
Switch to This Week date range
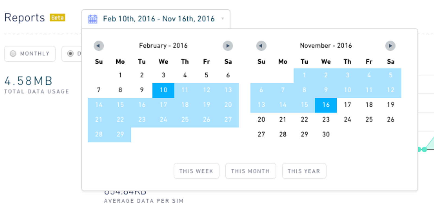pyautogui.click(x=196, y=171)
